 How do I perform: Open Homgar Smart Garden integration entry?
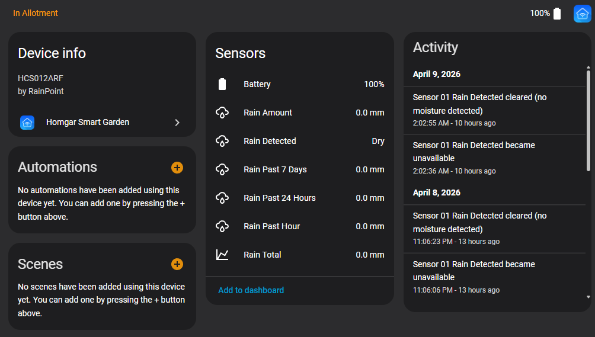(x=102, y=123)
